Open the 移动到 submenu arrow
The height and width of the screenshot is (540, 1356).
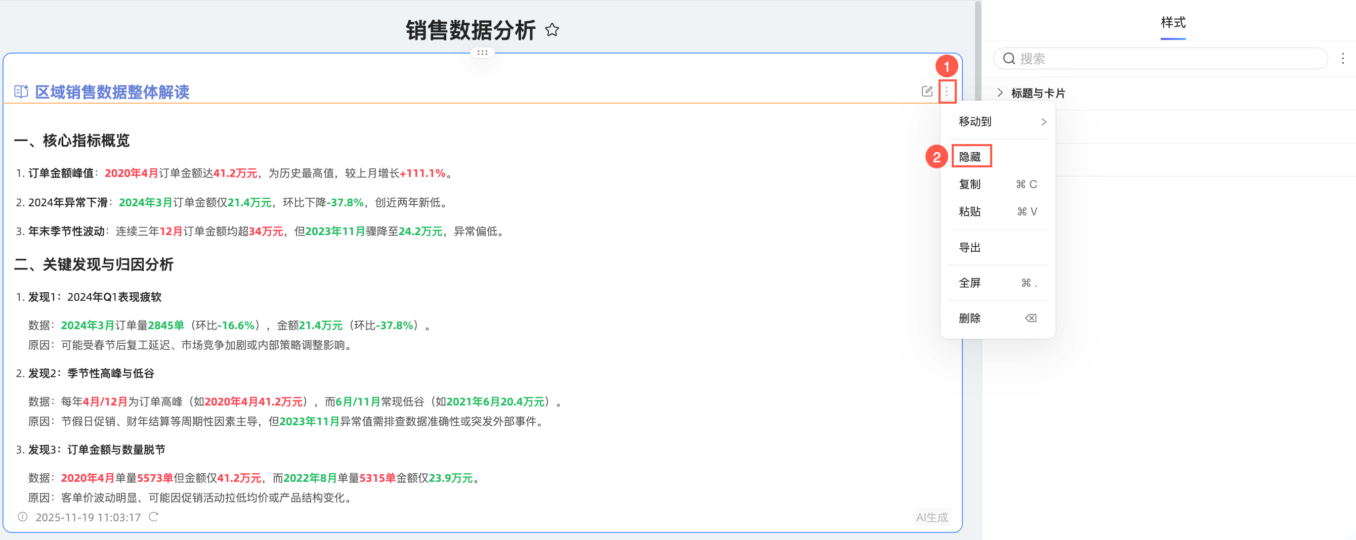1043,122
